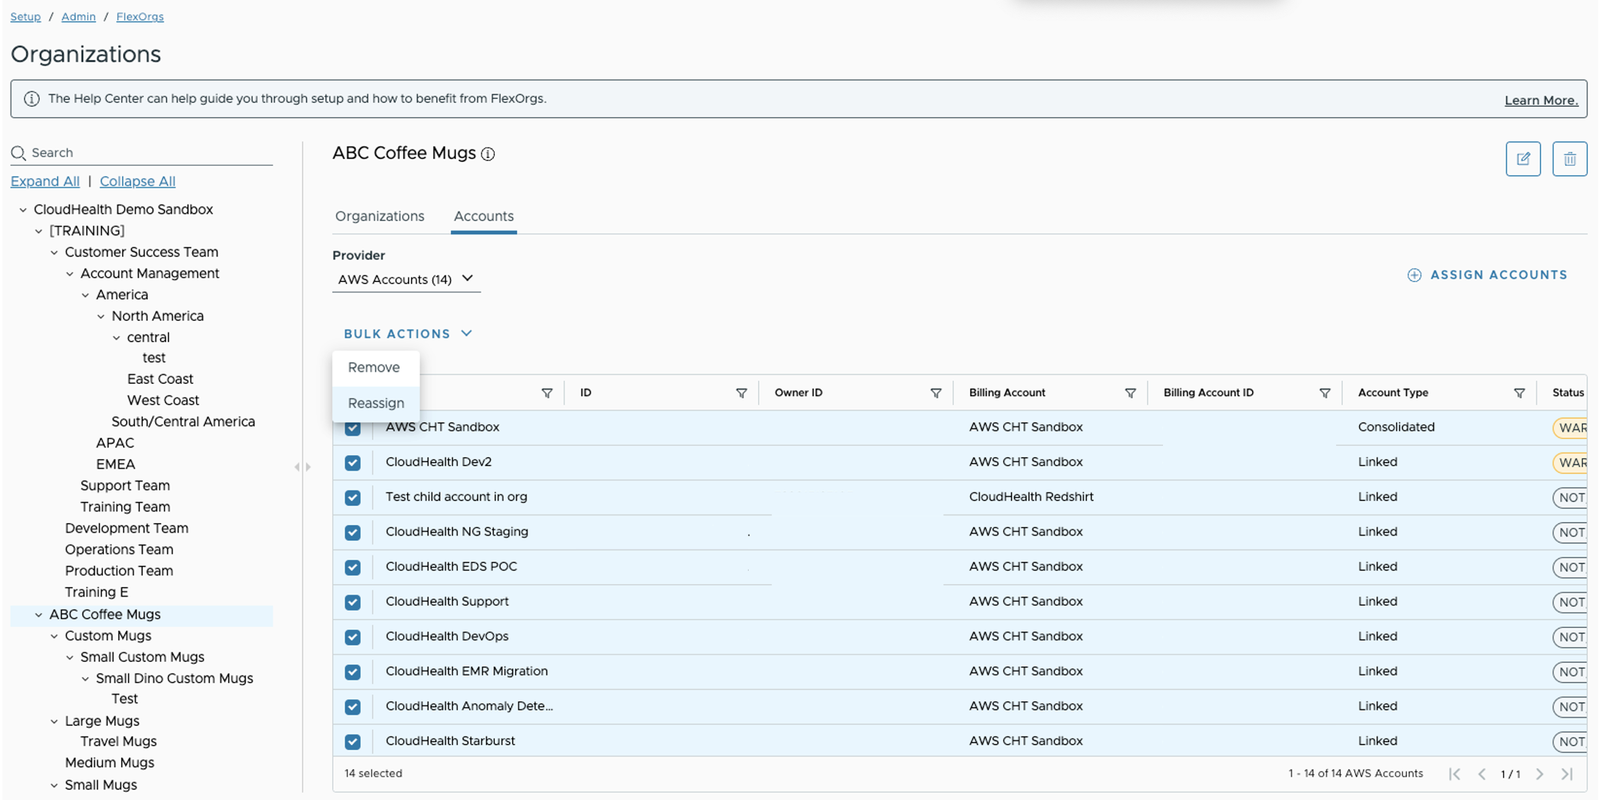Go to next page arrow in pagination
The image size is (1601, 800).
coord(1539,774)
